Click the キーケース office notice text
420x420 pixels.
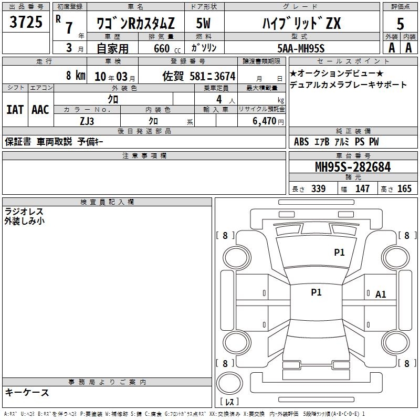27,392
